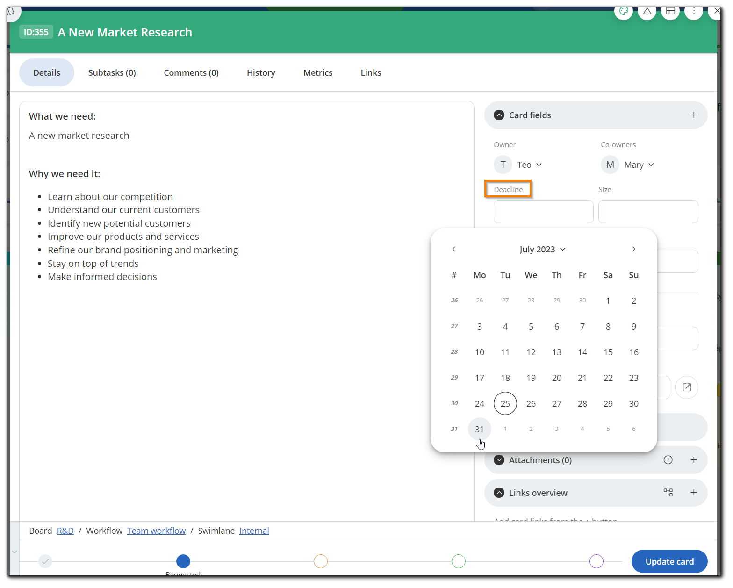The width and height of the screenshot is (733, 588).
Task: Open the card layout template icon
Action: click(670, 11)
